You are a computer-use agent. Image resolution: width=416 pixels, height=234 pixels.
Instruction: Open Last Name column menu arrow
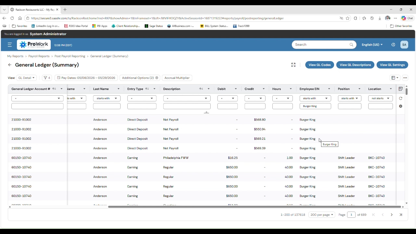pos(118,89)
